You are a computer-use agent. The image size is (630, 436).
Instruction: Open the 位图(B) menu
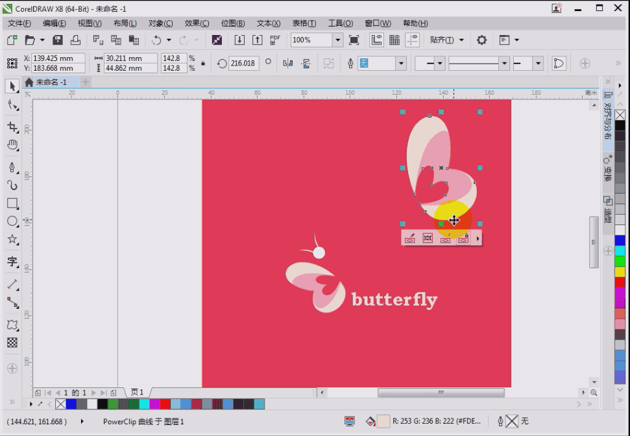point(233,23)
